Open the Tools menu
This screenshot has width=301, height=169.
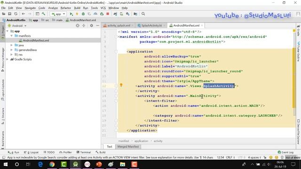[94, 8]
